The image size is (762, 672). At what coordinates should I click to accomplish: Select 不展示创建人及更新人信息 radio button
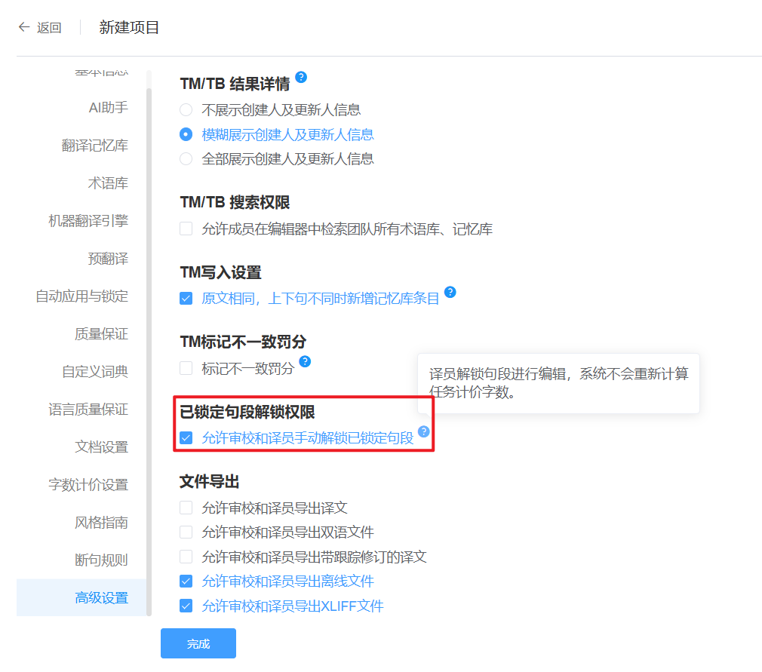pos(186,110)
